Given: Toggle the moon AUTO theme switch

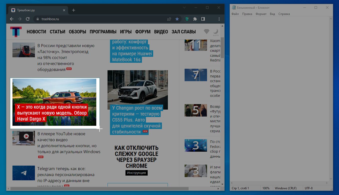Looking at the screenshot, I should pos(216,32).
